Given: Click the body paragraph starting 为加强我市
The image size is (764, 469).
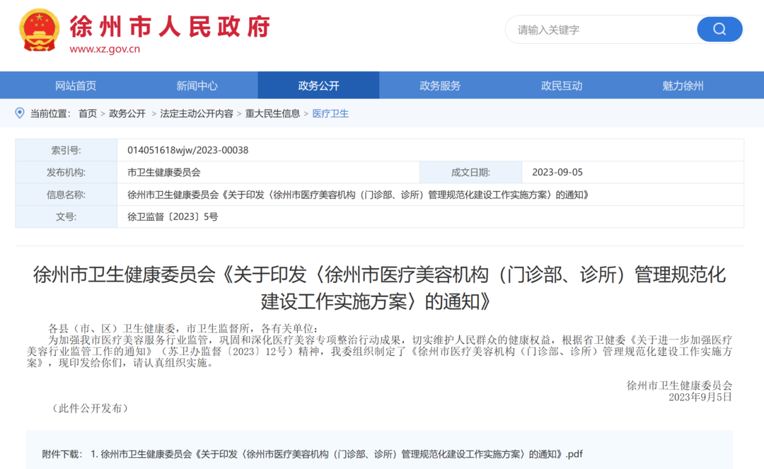Looking at the screenshot, I should 380,351.
